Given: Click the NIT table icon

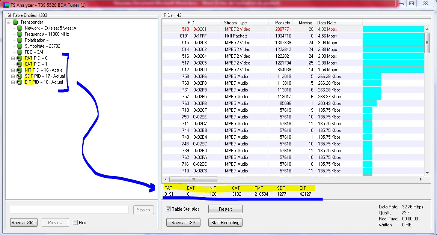Looking at the screenshot, I should coord(19,70).
